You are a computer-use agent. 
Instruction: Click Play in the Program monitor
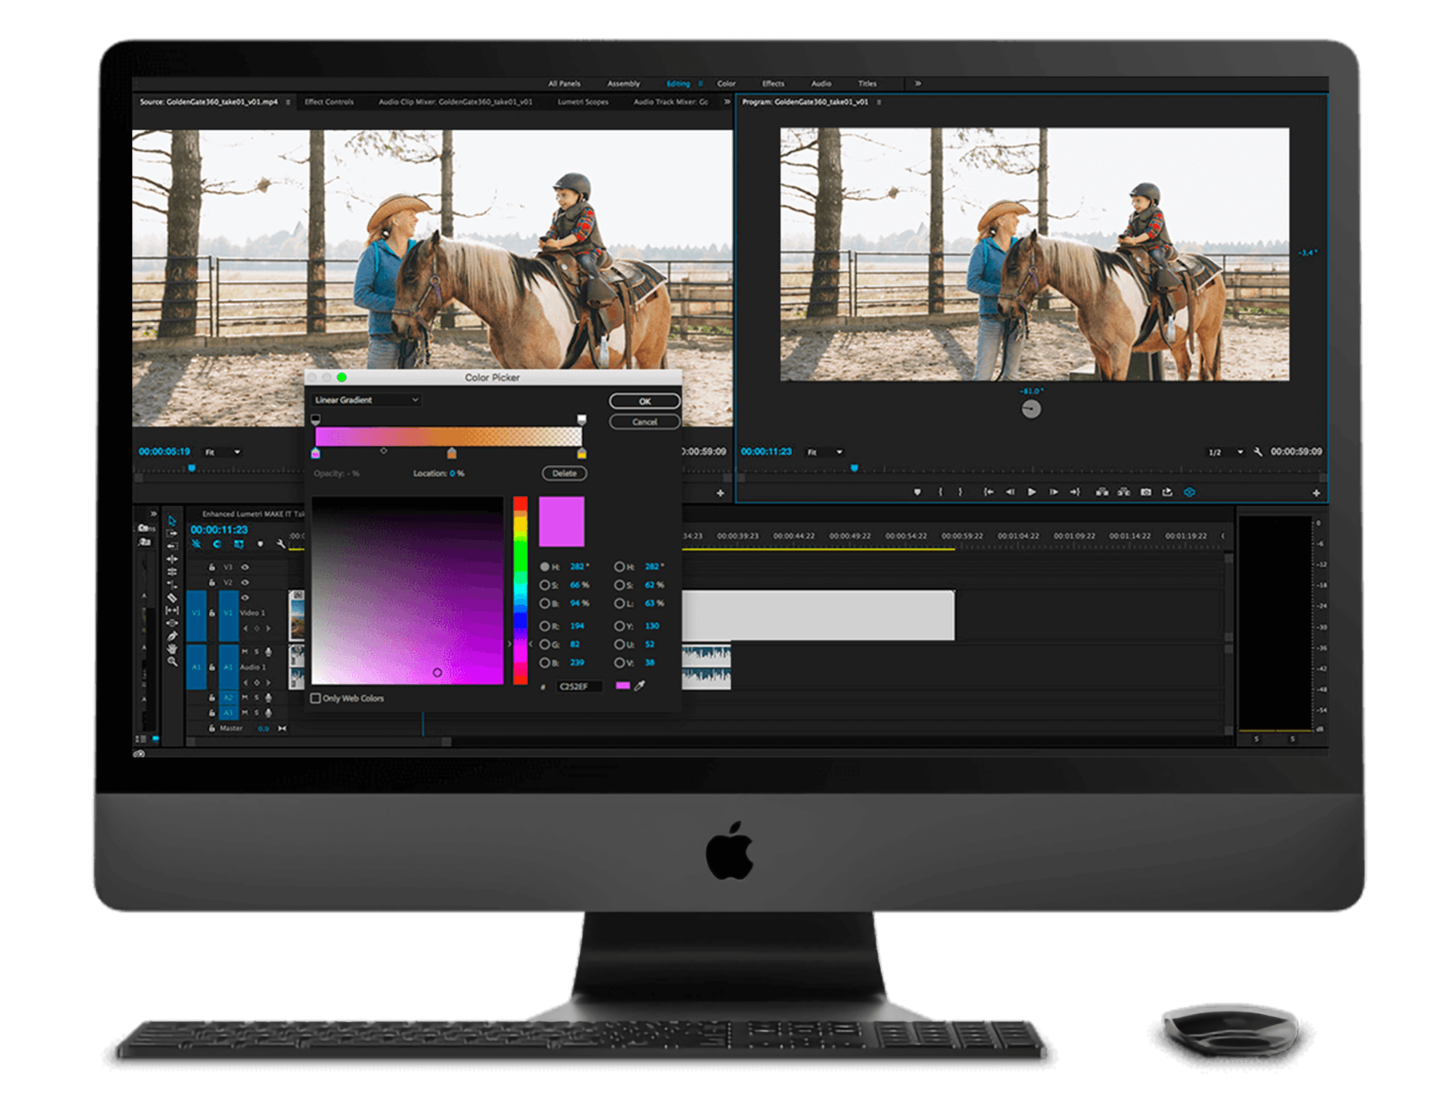[x=1031, y=492]
